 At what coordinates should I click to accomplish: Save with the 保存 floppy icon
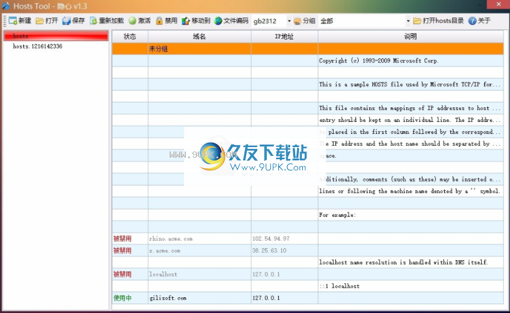coord(67,21)
